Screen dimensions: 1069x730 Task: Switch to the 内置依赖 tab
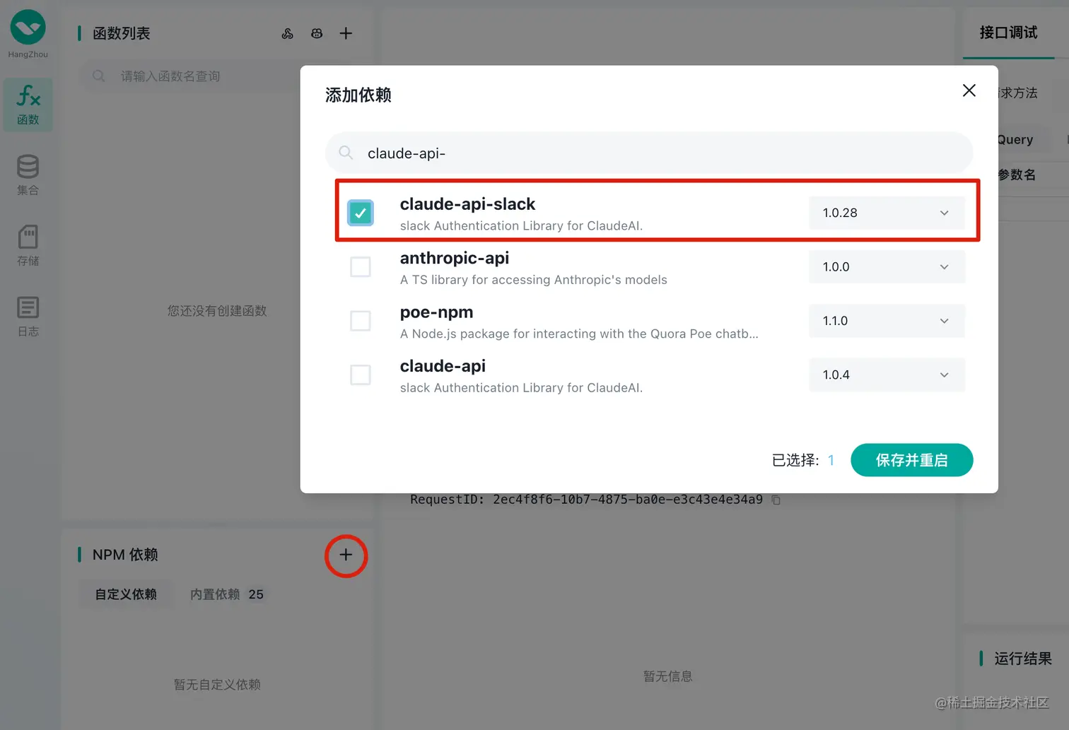pos(215,594)
